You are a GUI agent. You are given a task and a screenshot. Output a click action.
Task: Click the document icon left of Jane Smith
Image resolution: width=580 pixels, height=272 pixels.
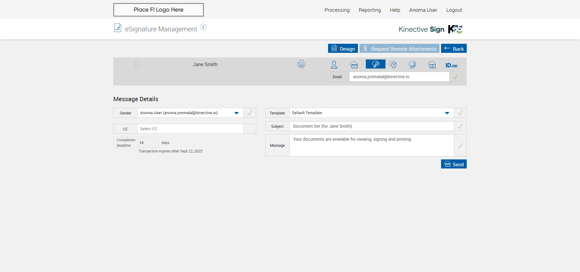[x=137, y=64]
